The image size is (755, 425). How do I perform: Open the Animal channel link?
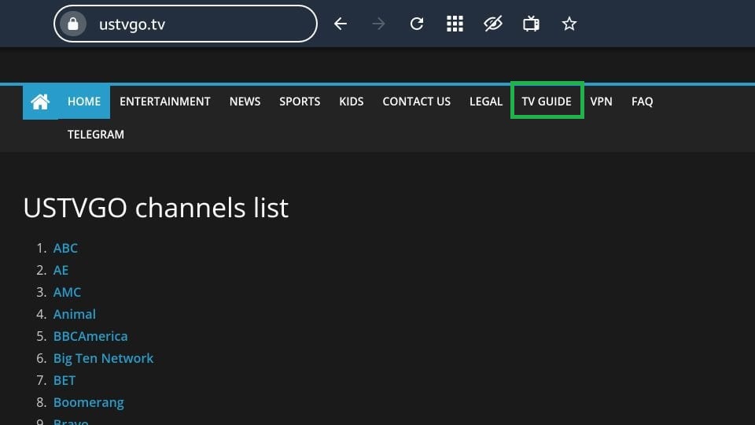pyautogui.click(x=75, y=314)
